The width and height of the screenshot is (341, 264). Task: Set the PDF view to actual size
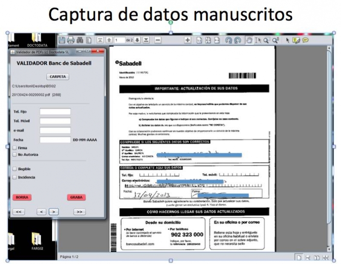tap(199, 40)
